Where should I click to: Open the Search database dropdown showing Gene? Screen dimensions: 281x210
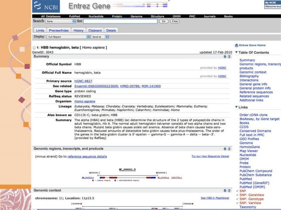60,21
